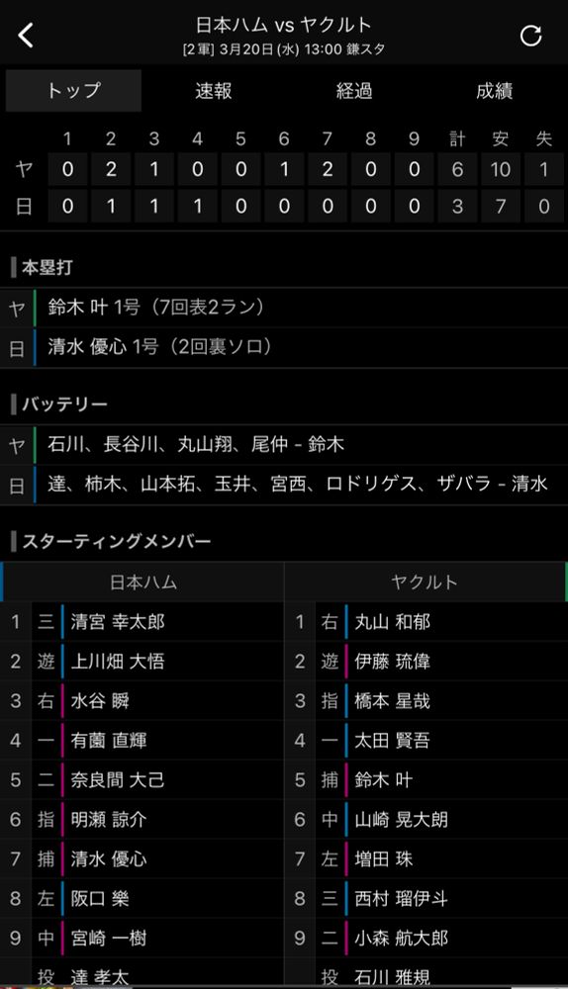This screenshot has width=568, height=989.
Task: Open player 鈴木 叶 in the lineup
Action: pyautogui.click(x=426, y=779)
